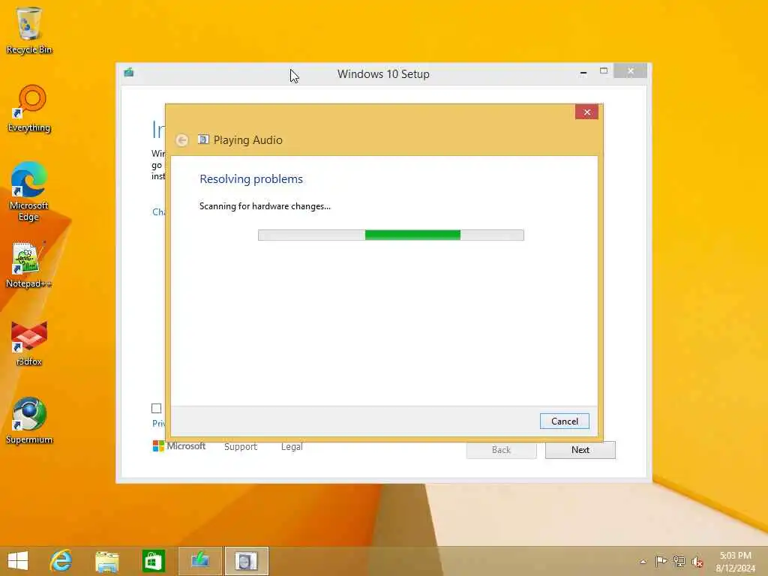Click the Windows 10 Setup title icon
This screenshot has height=576, width=768.
(129, 73)
